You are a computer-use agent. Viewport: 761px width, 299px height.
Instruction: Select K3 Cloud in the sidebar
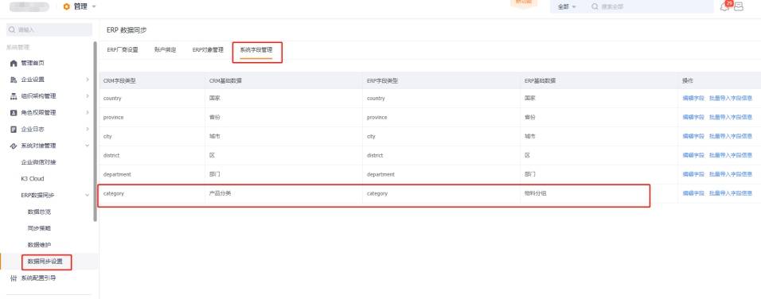pos(33,179)
